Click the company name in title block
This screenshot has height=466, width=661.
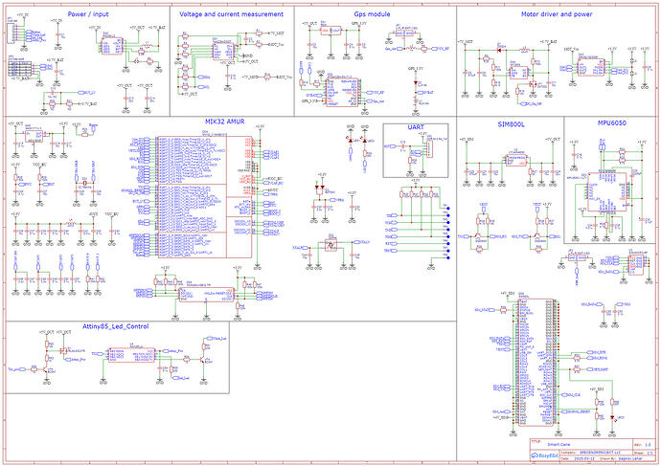click(x=600, y=453)
